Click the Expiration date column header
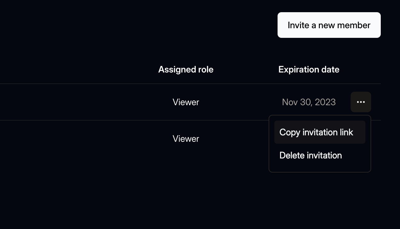400x229 pixels. 309,69
